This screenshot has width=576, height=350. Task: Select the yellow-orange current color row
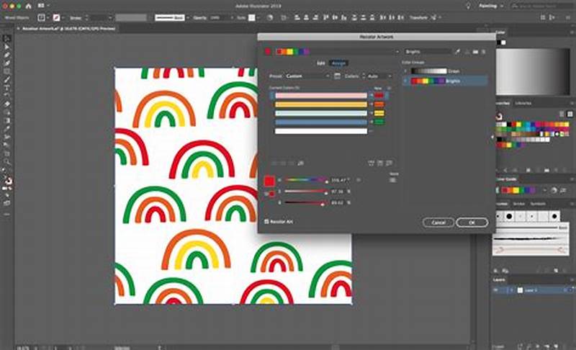click(321, 104)
